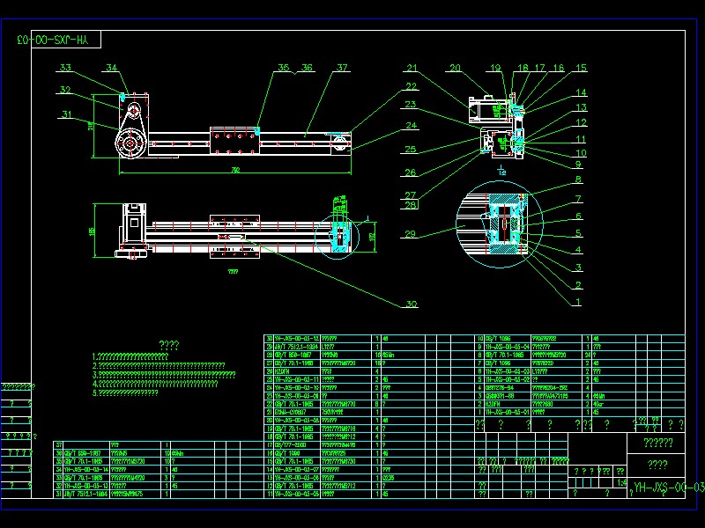
Task: Choose callout number 12 on the side view
Action: tap(581, 122)
